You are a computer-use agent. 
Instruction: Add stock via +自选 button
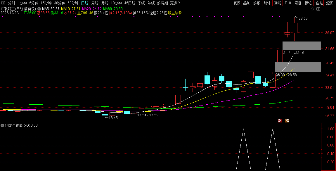[x=318, y=3]
